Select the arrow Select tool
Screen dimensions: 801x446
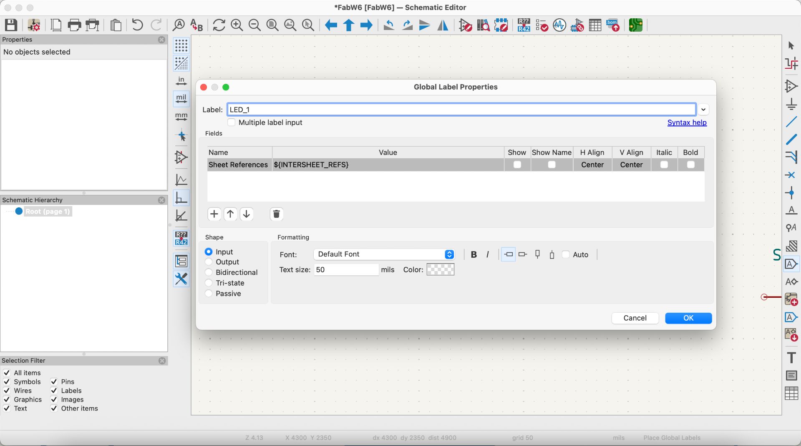791,45
